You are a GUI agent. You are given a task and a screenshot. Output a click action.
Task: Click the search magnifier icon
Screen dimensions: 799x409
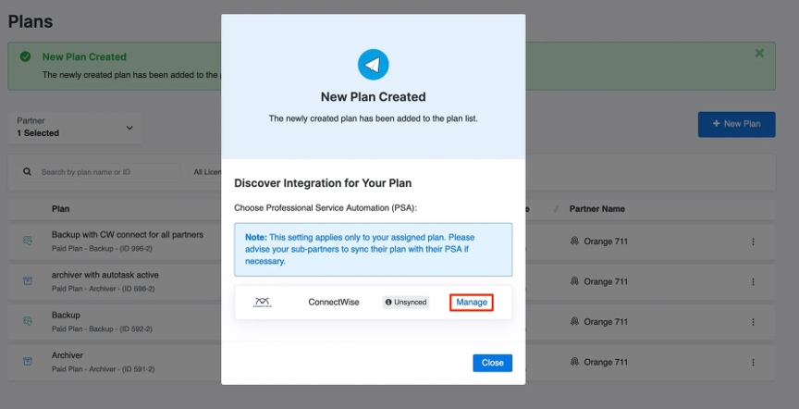28,172
